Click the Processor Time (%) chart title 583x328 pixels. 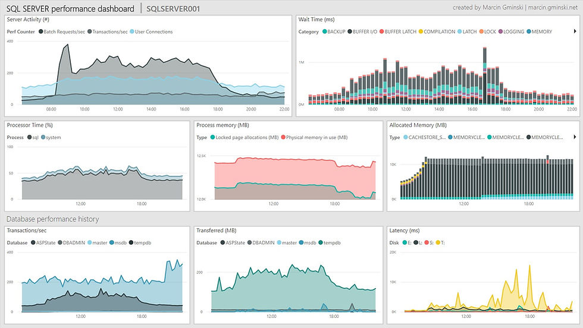click(30, 125)
